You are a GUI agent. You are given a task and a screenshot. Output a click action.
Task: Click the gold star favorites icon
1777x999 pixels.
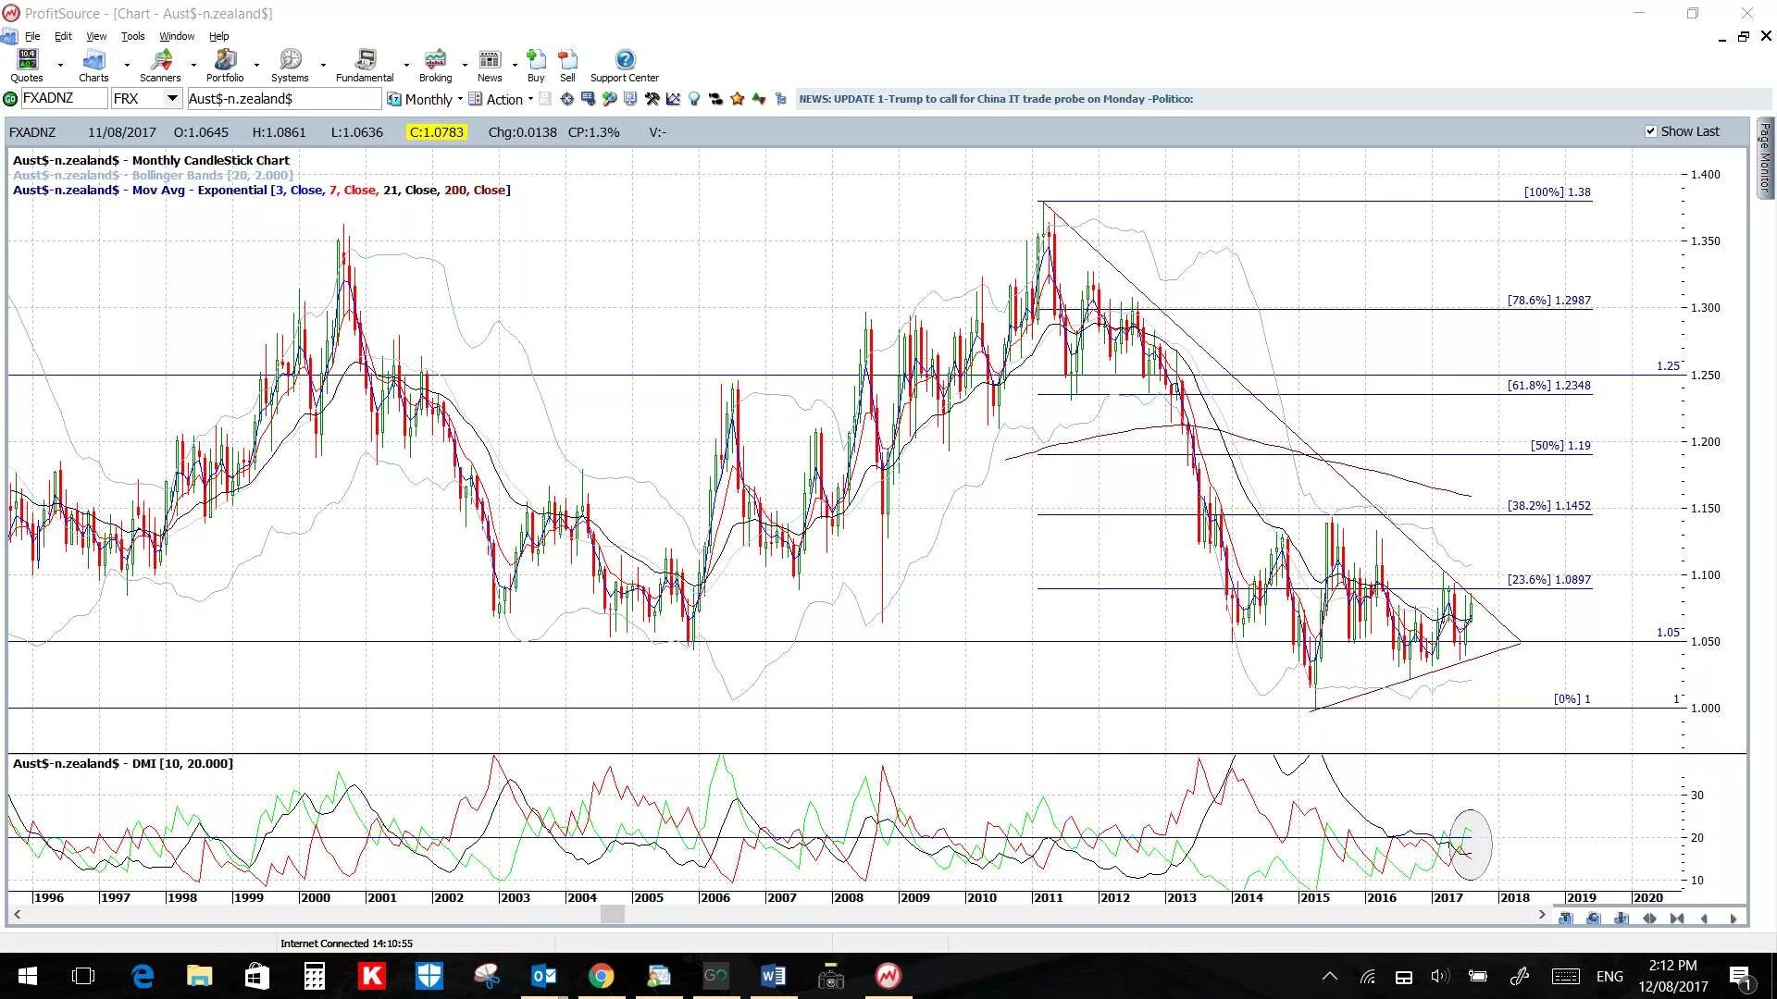point(738,99)
